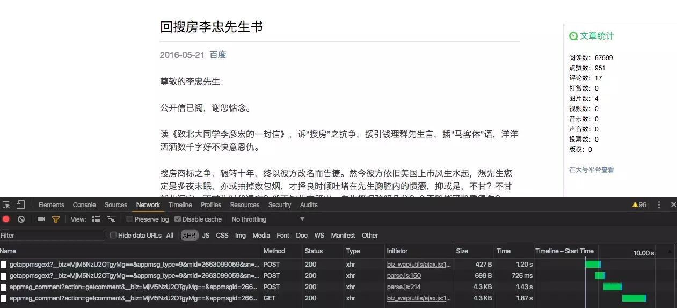Filter requests by Font type
Screen dimensions: 677x308
pos(283,235)
